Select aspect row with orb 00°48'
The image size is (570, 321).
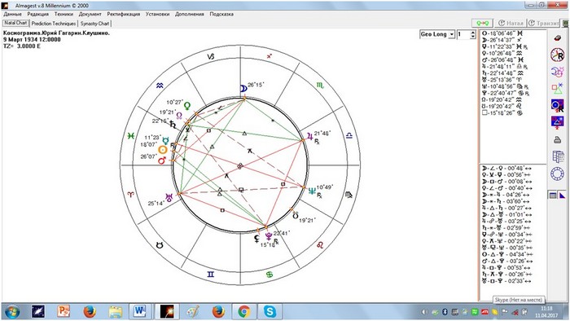pos(506,169)
